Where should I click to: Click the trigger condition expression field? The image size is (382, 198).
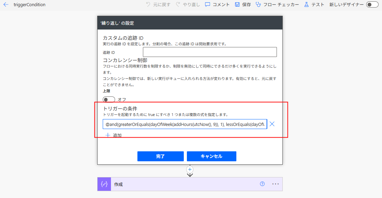coord(184,124)
